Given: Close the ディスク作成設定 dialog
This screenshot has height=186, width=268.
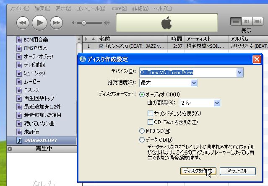Looking at the screenshot, I should click(x=257, y=59).
